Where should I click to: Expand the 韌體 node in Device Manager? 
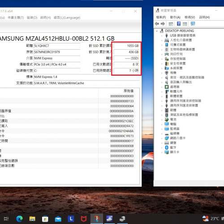[x=162, y=110]
